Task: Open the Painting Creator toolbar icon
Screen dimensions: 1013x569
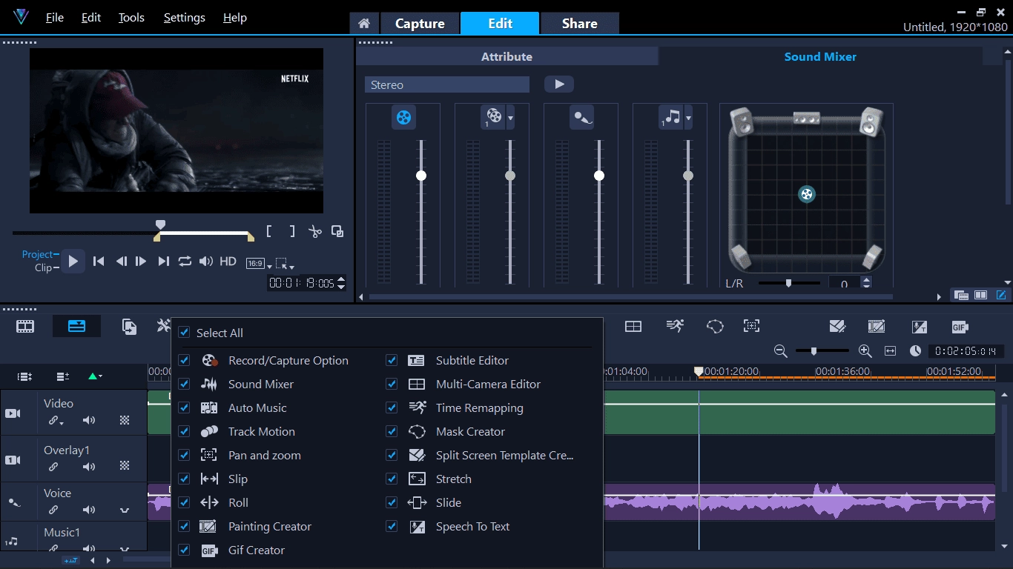Action: coord(877,326)
